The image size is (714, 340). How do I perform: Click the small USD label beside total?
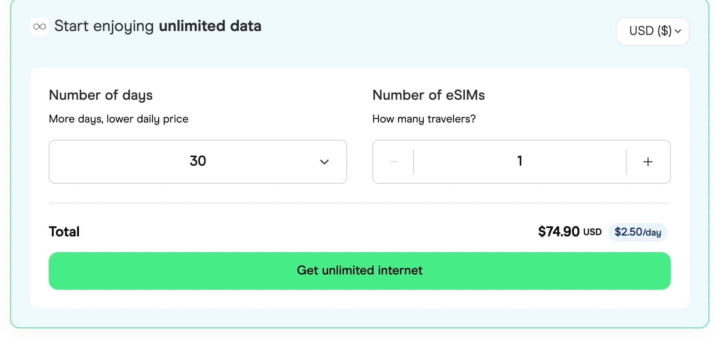[x=592, y=232]
